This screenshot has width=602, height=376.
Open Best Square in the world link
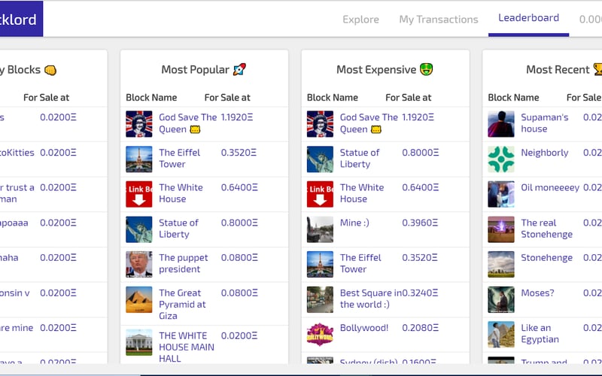[x=370, y=299]
